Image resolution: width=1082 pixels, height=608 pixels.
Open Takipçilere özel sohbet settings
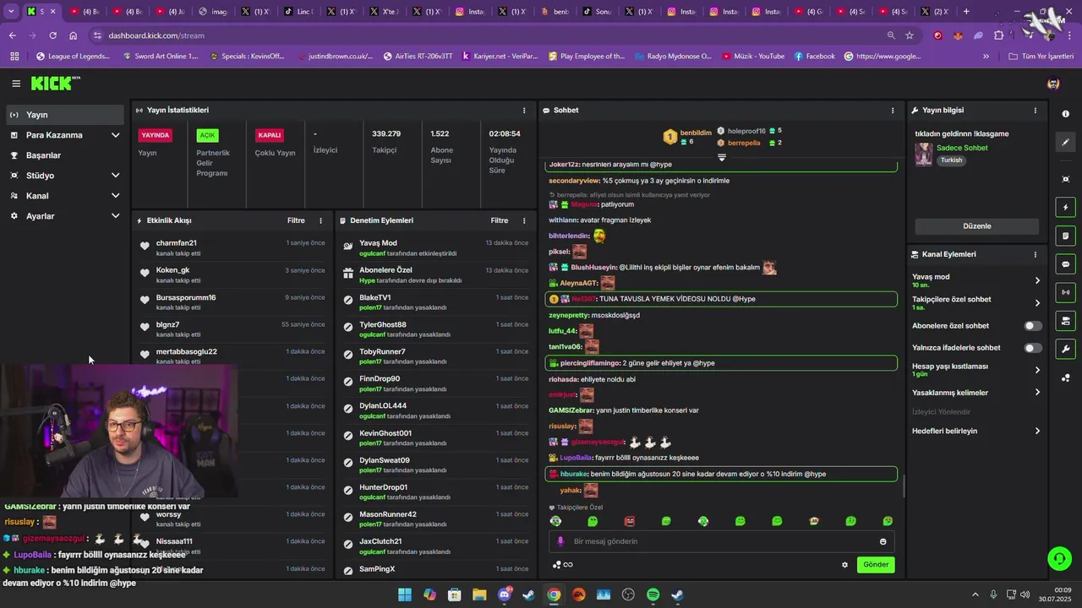(x=976, y=302)
